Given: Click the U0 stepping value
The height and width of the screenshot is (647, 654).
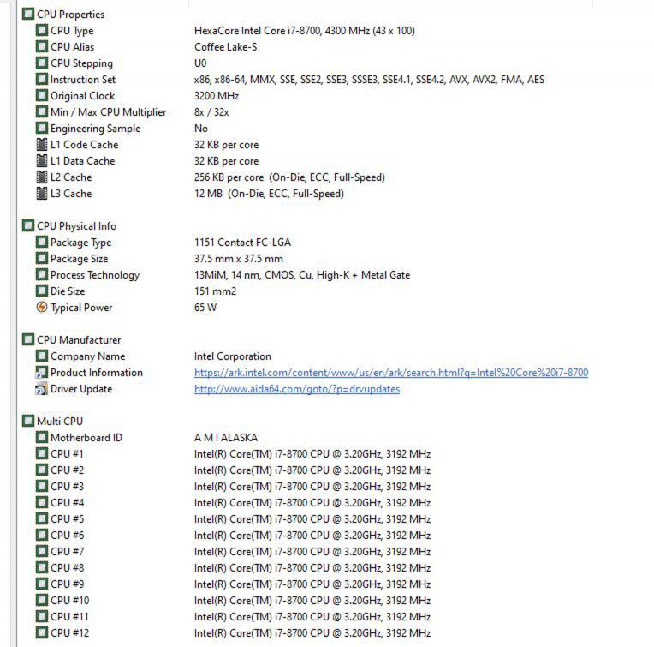Looking at the screenshot, I should 200,63.
